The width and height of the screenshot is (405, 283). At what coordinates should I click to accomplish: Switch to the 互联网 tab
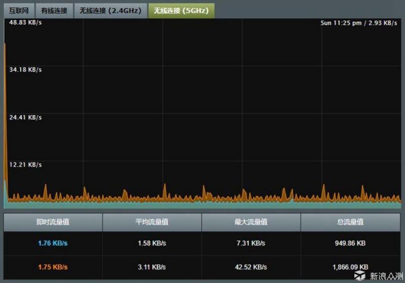coord(19,11)
